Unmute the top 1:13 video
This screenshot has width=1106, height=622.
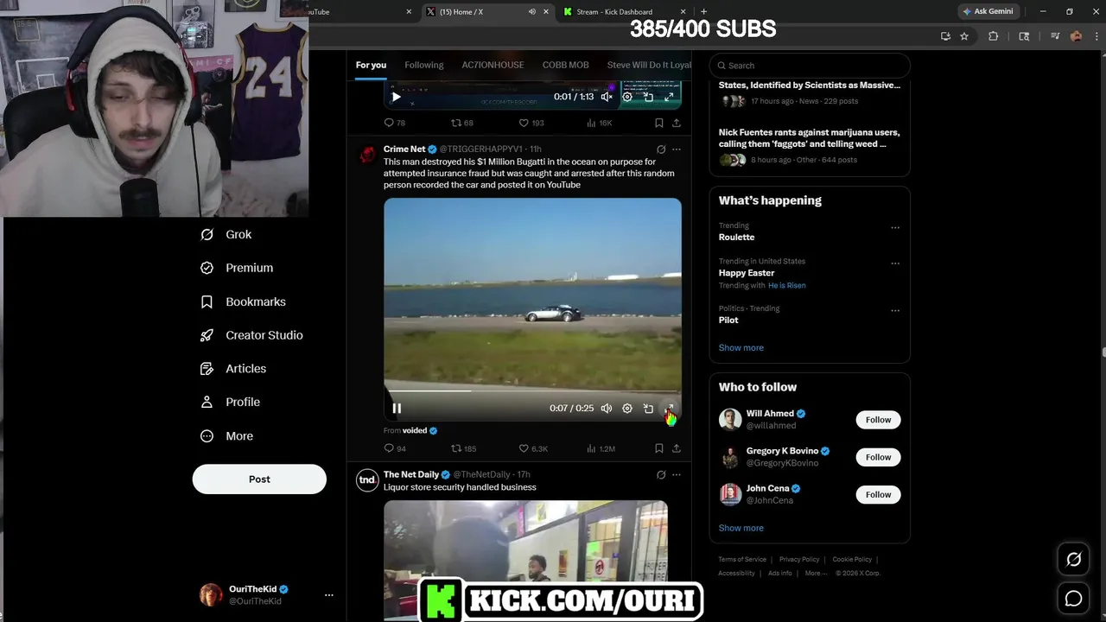(x=607, y=97)
